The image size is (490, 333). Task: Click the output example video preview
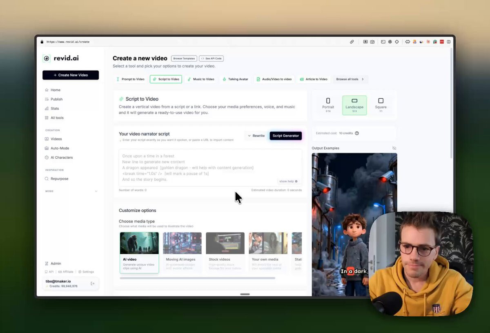[x=354, y=224]
